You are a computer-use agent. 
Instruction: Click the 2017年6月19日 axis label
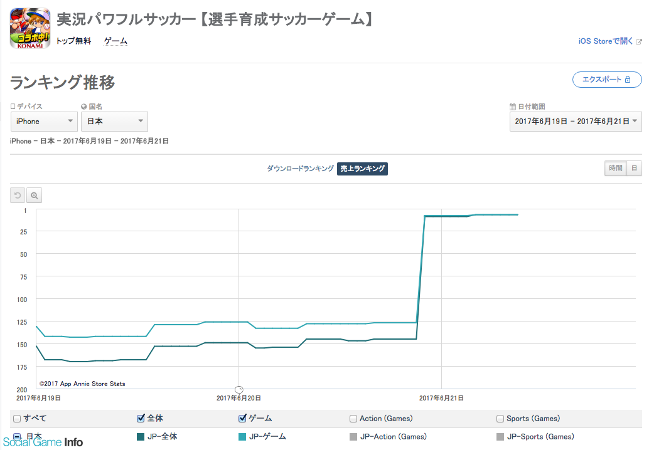(38, 399)
